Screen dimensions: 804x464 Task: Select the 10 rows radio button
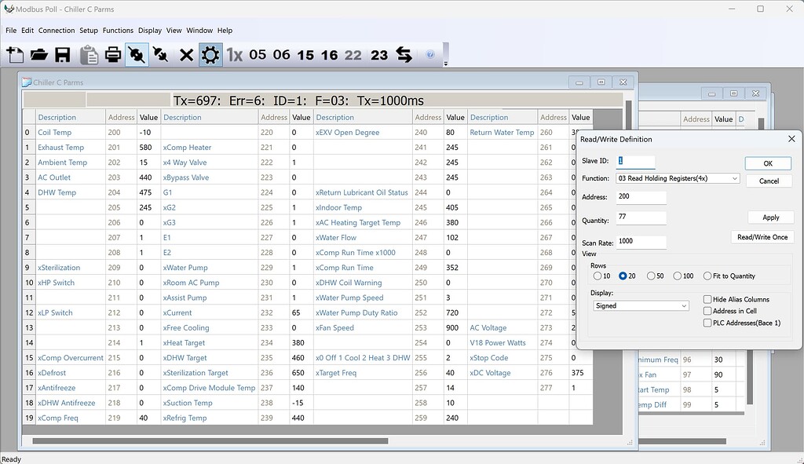pyautogui.click(x=598, y=276)
